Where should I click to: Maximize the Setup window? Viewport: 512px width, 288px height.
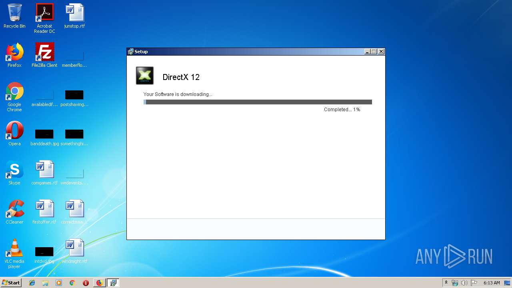374,52
